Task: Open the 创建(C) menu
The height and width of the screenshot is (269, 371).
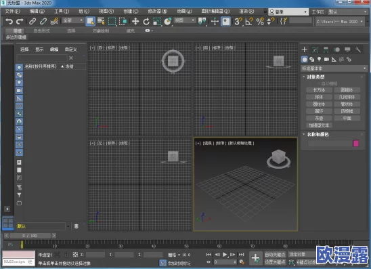Action: 131,11
